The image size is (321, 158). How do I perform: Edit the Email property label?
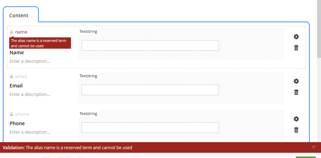click(x=16, y=86)
